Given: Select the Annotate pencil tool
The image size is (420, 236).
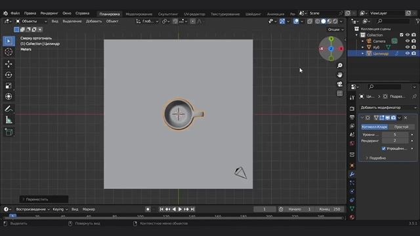Looking at the screenshot, I should [9, 109].
